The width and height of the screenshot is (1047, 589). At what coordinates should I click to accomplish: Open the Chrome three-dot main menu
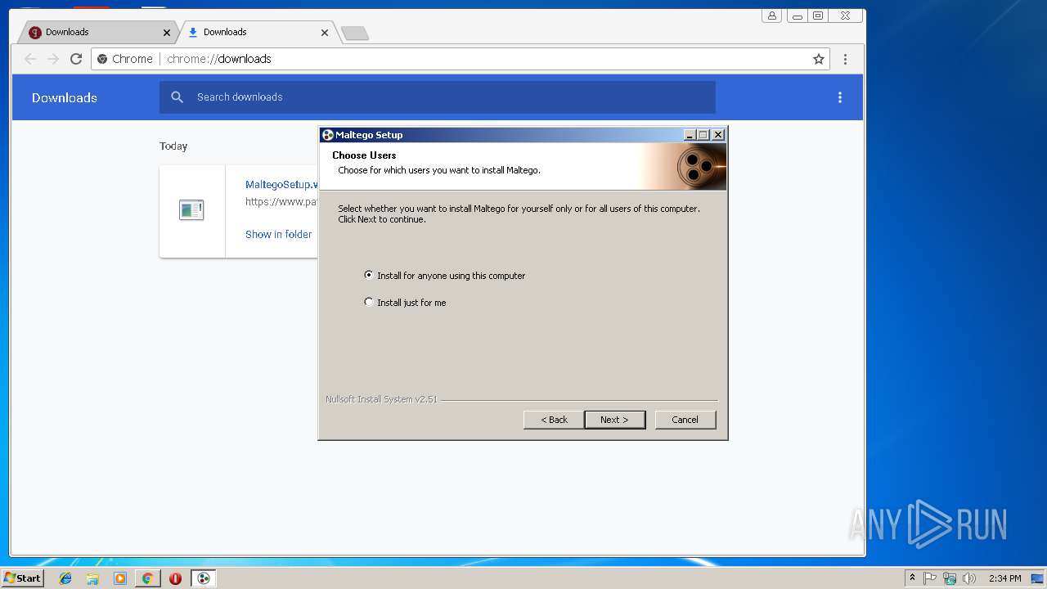[x=845, y=59]
